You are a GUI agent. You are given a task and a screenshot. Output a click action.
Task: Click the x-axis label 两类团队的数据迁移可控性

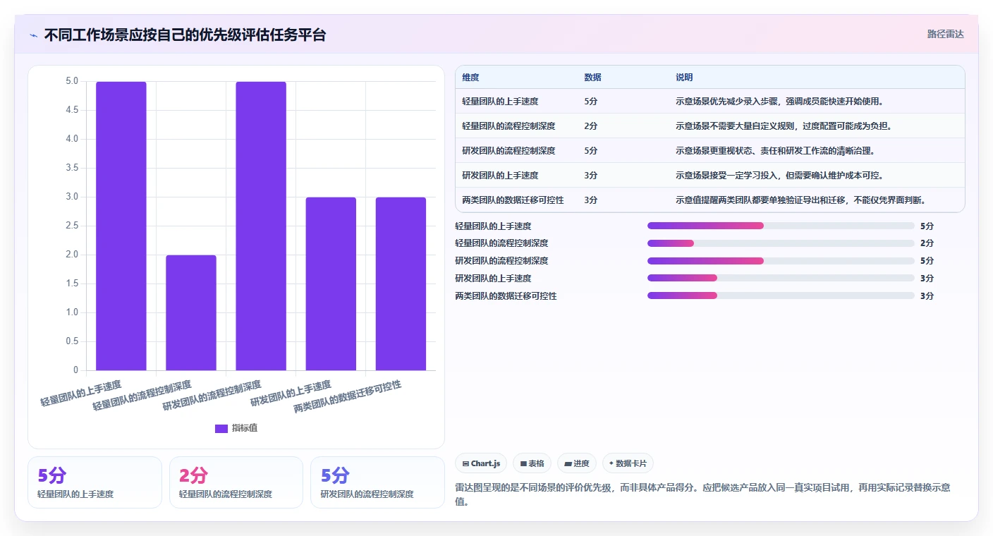point(348,396)
